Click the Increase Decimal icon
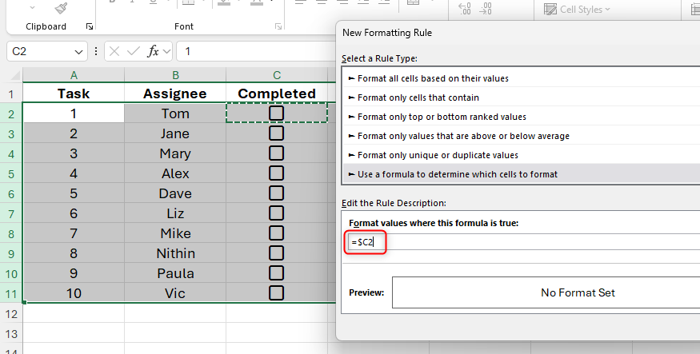This screenshot has width=700, height=354. tap(465, 10)
